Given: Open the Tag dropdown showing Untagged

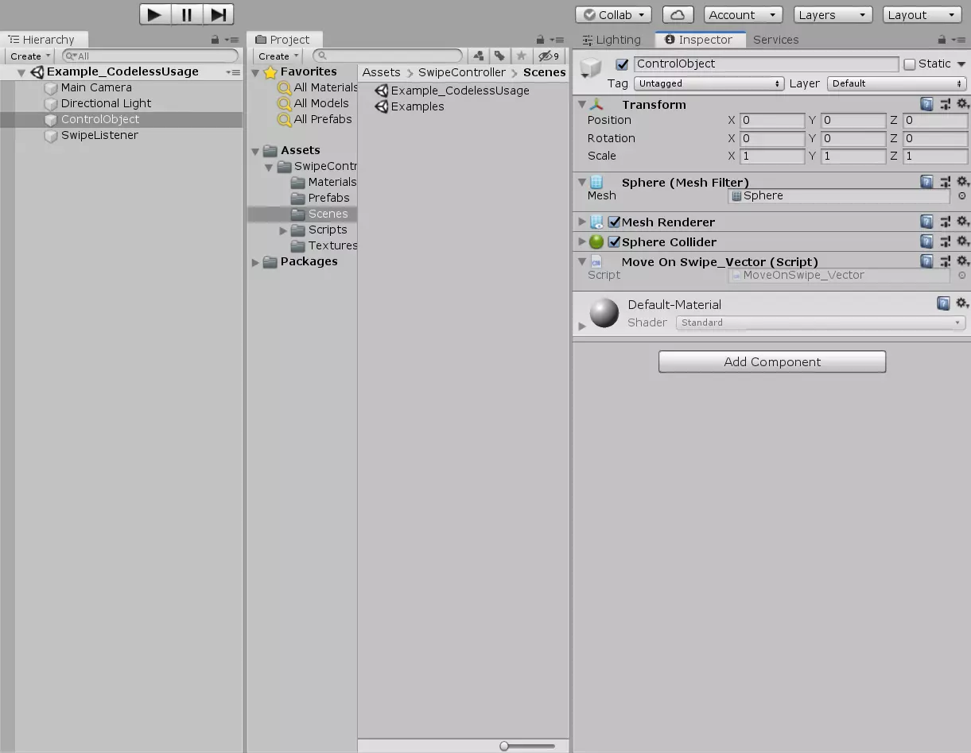Looking at the screenshot, I should 709,83.
